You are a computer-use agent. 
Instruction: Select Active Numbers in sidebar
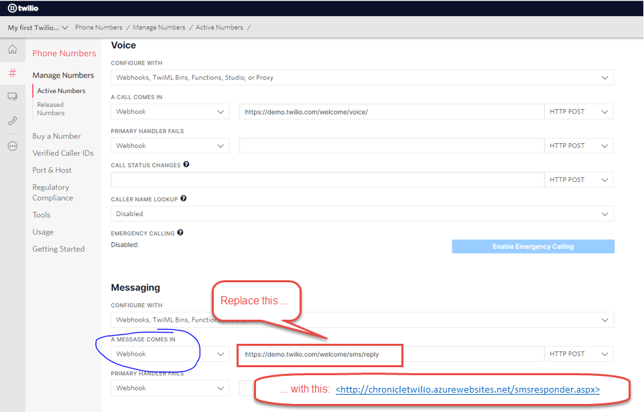point(61,90)
